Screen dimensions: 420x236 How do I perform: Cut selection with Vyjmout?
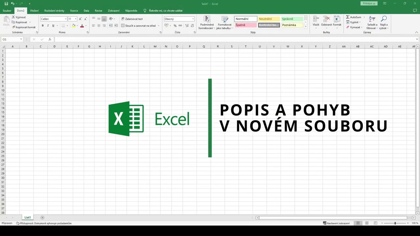[19, 17]
